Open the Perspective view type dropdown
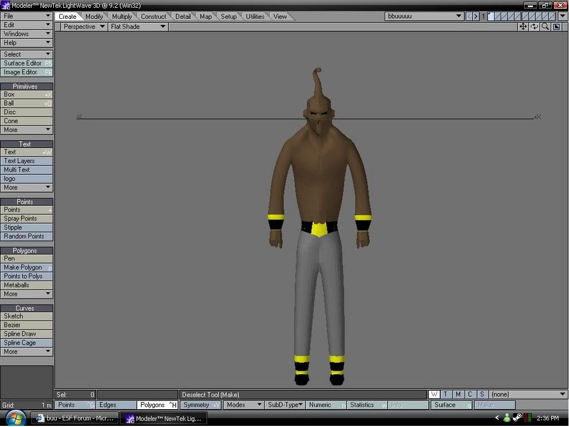Image resolution: width=569 pixels, height=427 pixels. [84, 27]
